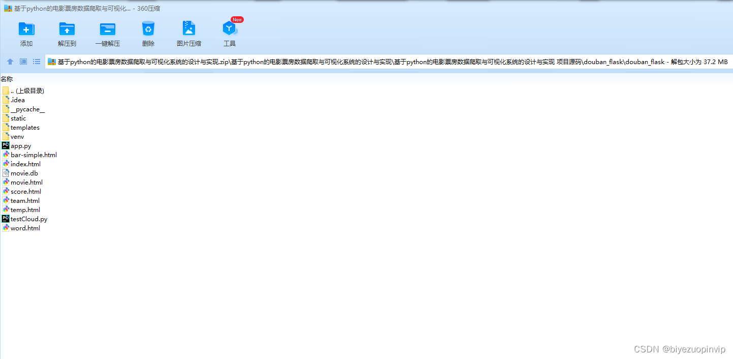Click the 一键解压 (one-click extract) icon
Image resolution: width=733 pixels, height=359 pixels.
107,33
